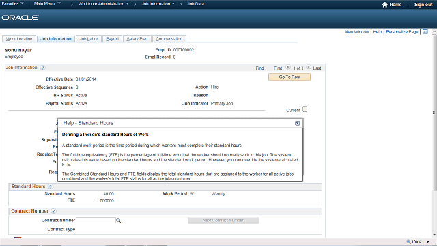
Task: Click the help popup heading about standard hours
Action: point(105,135)
